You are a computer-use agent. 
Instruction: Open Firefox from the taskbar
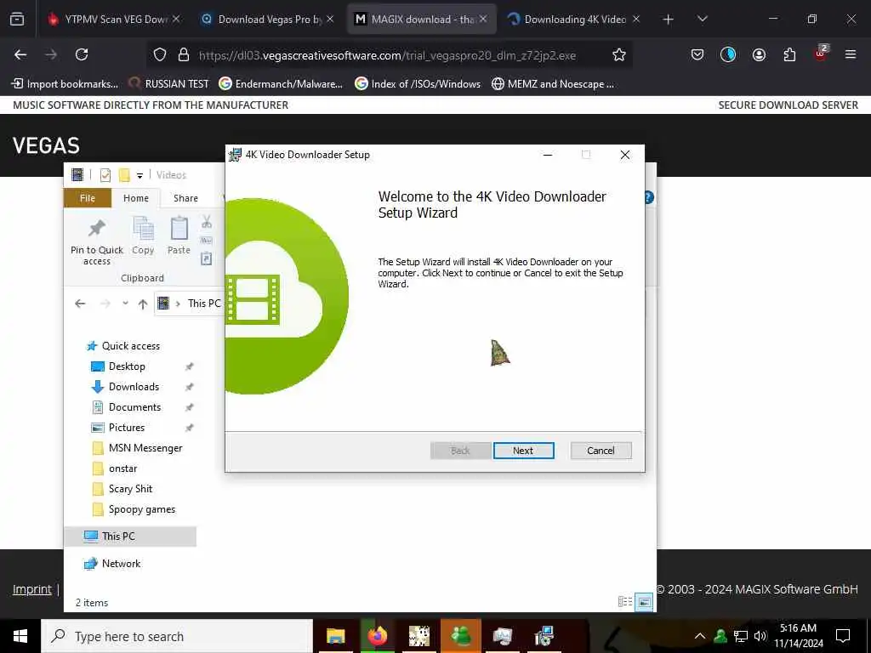[x=377, y=636]
